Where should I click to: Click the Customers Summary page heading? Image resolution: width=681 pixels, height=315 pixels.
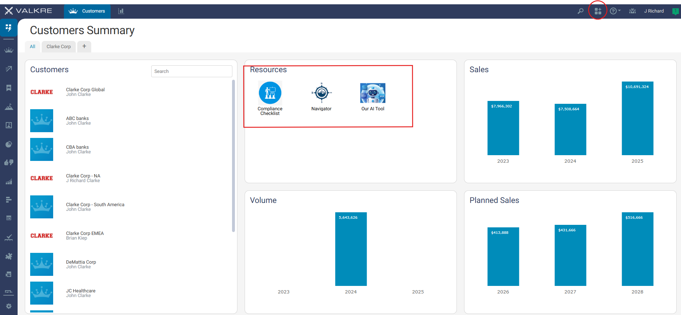click(82, 31)
